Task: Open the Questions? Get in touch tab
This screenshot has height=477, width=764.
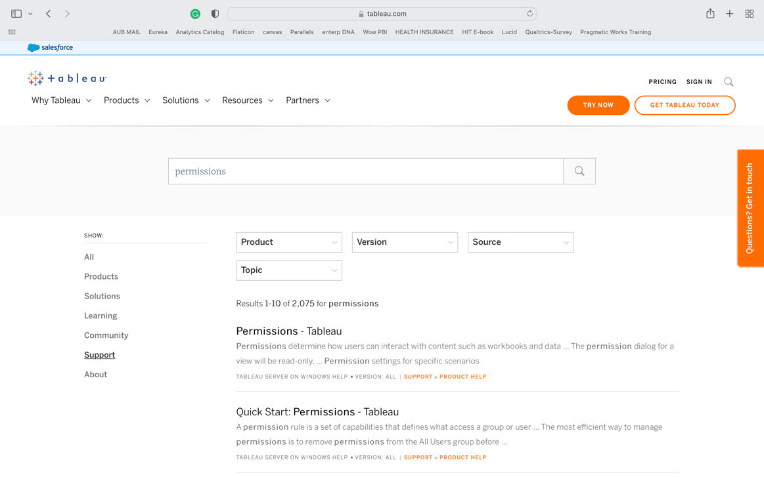Action: click(750, 208)
